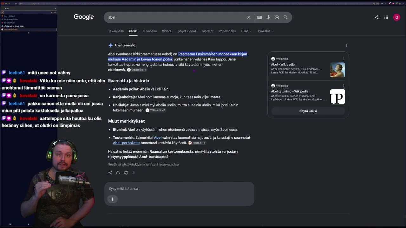Go back in the browser toolbar

(9, 3)
